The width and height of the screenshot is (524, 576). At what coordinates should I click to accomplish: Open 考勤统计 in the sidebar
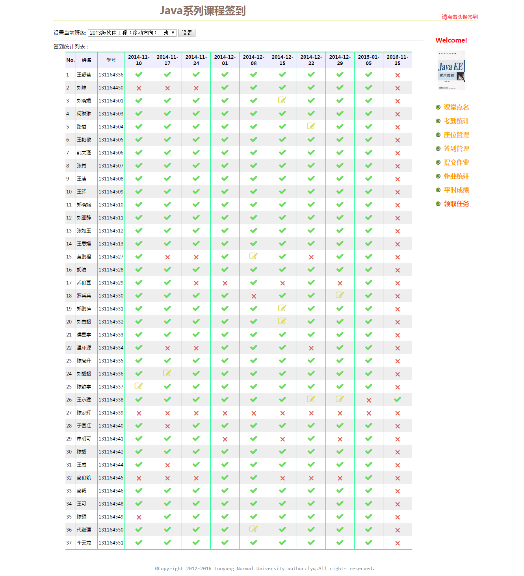pyautogui.click(x=456, y=121)
